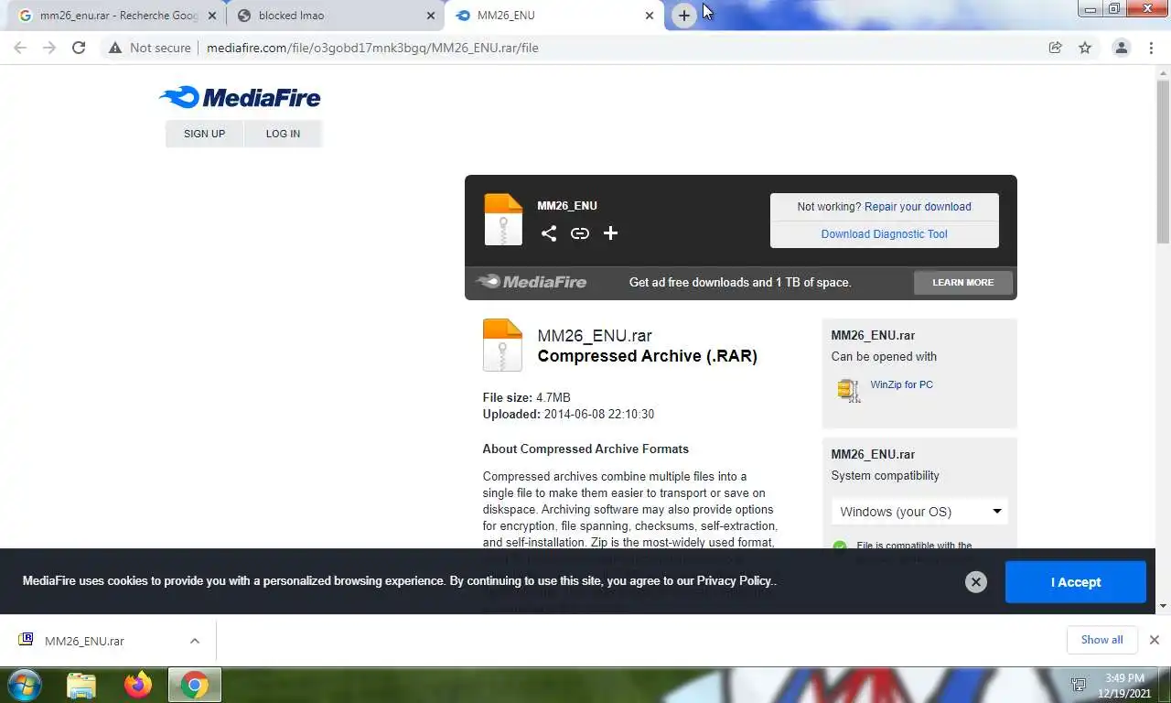Click the plus icon under MM26_ENU
The width and height of the screenshot is (1171, 703).
coord(610,233)
